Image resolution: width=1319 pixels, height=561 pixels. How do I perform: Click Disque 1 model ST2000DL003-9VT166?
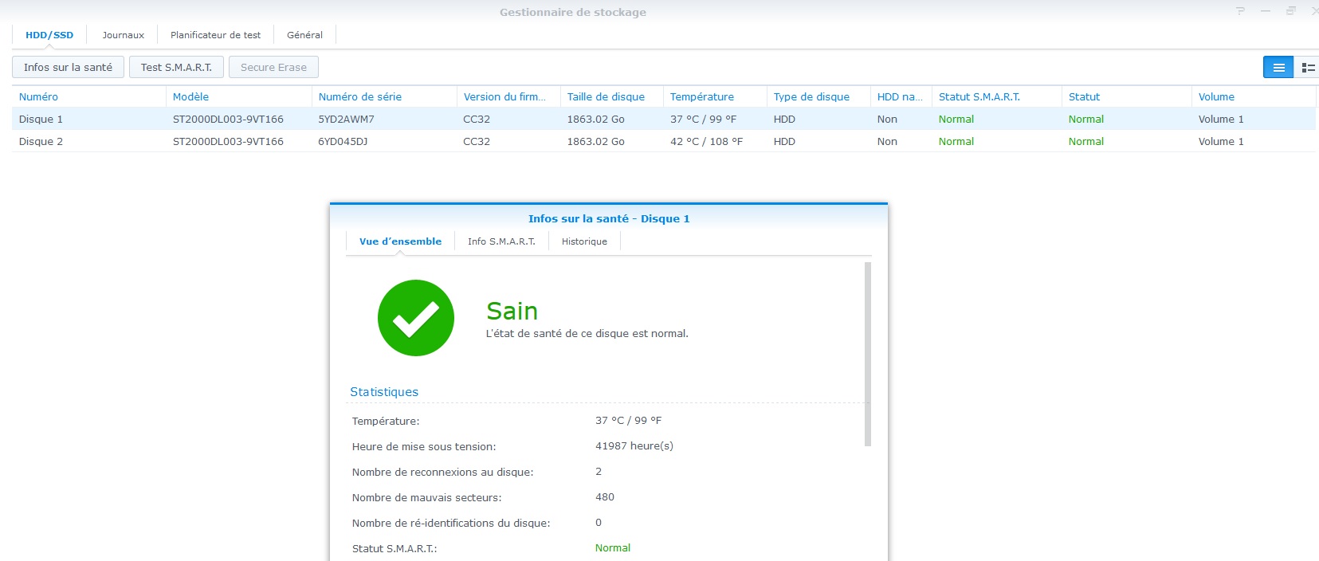point(228,119)
